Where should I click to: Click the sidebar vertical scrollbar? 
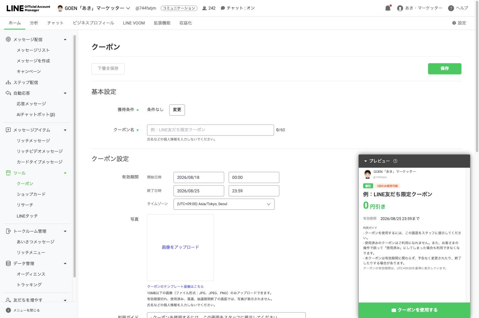tap(75, 156)
